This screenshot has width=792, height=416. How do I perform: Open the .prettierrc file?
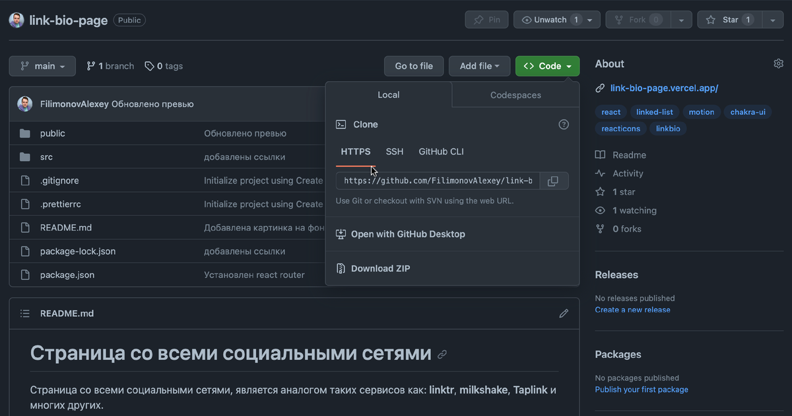pos(61,204)
